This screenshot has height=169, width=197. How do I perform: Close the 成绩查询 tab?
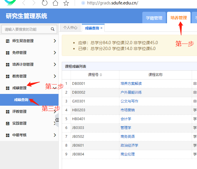[101, 28]
